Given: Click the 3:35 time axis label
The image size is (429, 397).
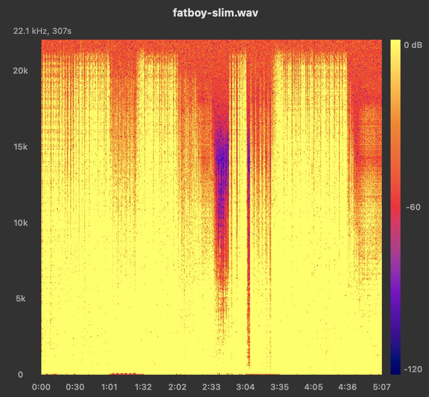Looking at the screenshot, I should point(279,387).
